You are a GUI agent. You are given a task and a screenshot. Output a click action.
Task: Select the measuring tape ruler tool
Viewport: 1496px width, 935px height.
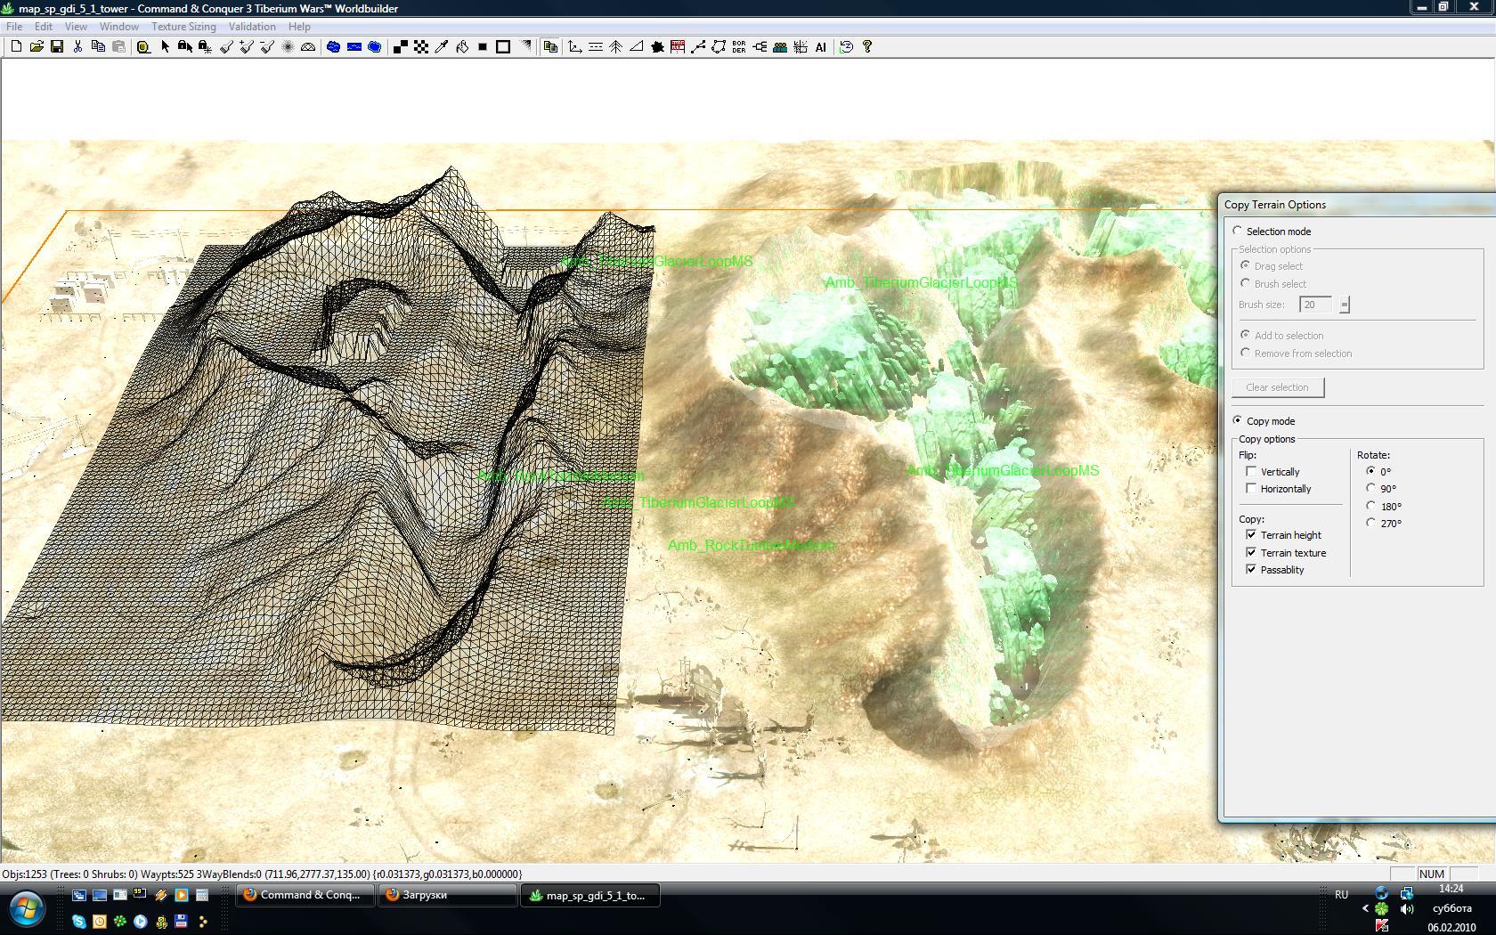143,46
